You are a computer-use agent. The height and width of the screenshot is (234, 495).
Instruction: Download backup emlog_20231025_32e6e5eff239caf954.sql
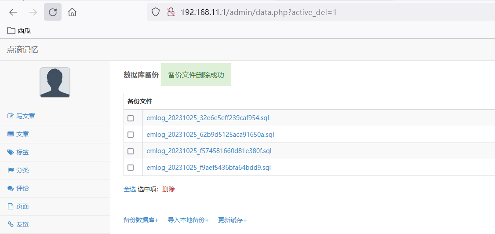tap(208, 118)
